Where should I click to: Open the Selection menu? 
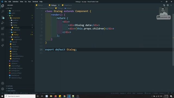coord(15,2)
